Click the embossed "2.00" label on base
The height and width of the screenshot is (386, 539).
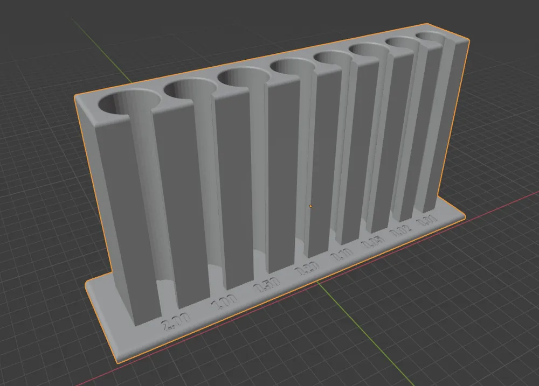point(176,321)
